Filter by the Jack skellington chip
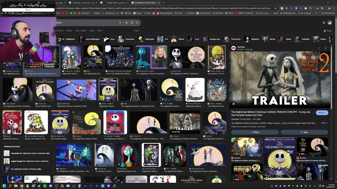 click(89, 39)
